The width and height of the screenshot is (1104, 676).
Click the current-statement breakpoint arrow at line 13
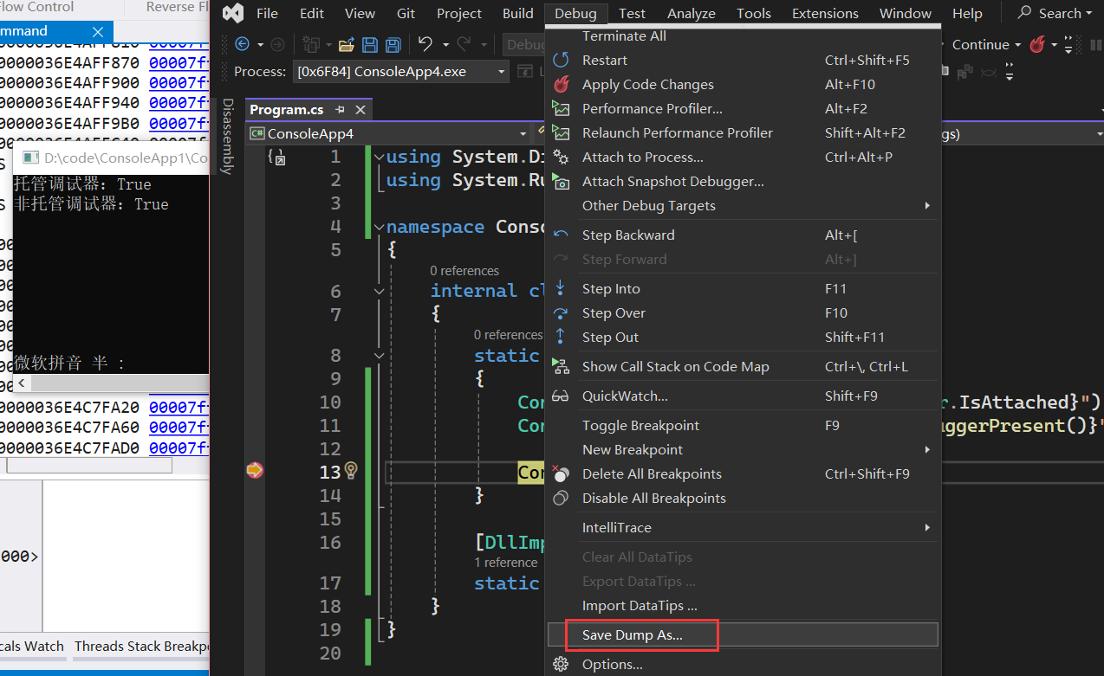click(x=255, y=470)
